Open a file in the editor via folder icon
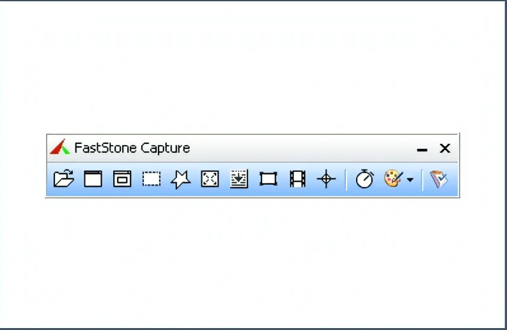Image resolution: width=507 pixels, height=330 pixels. pos(64,178)
